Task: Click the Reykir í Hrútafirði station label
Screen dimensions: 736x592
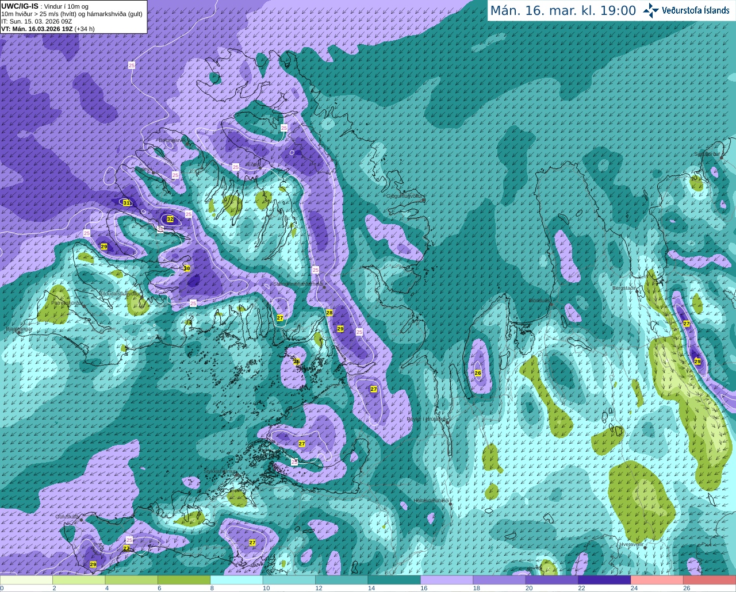Action: pos(427,419)
